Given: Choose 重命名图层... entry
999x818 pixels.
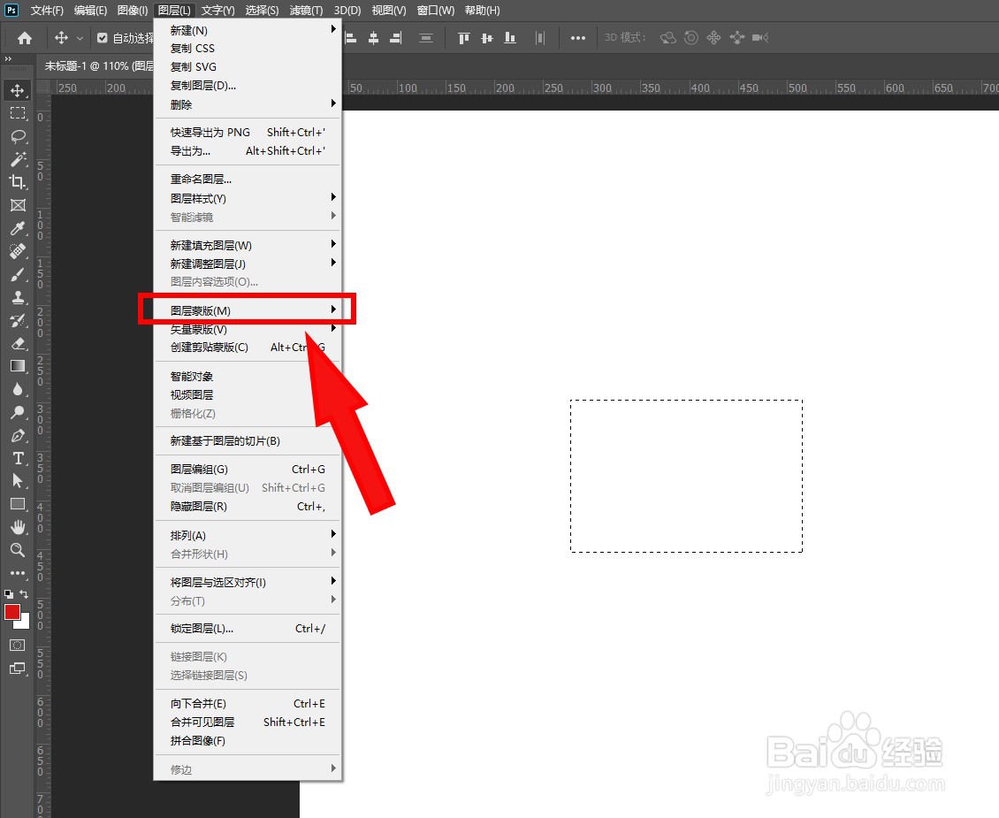Looking at the screenshot, I should click(248, 179).
